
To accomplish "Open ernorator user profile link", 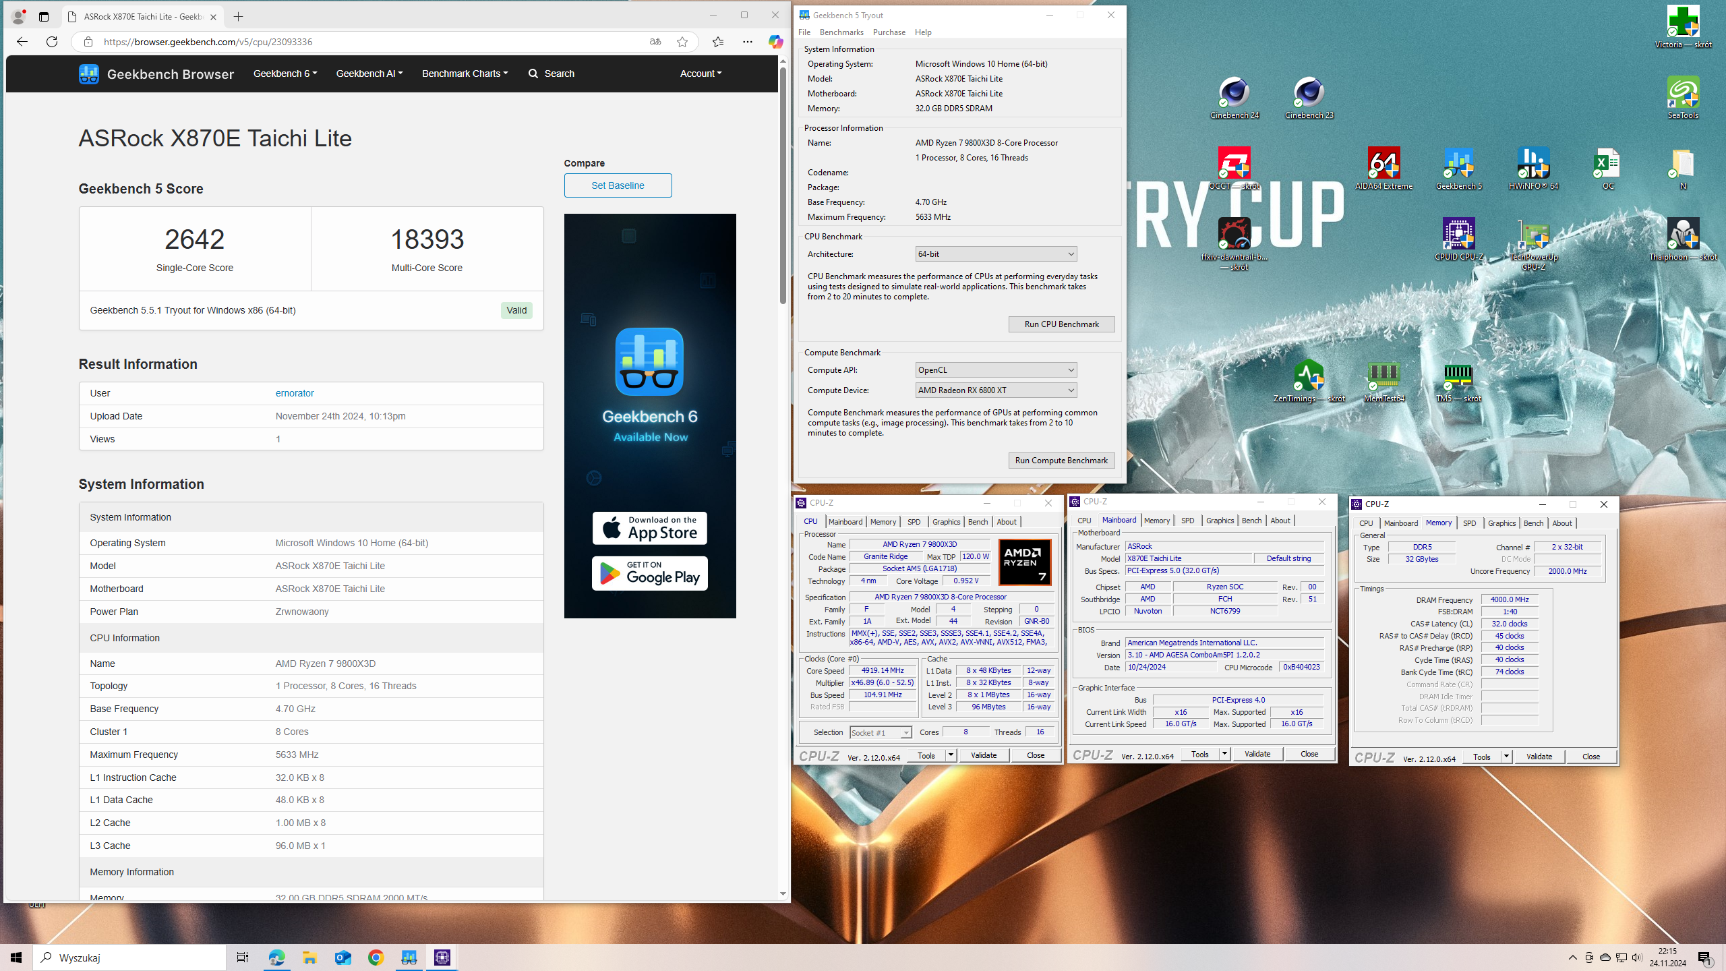I will (295, 393).
